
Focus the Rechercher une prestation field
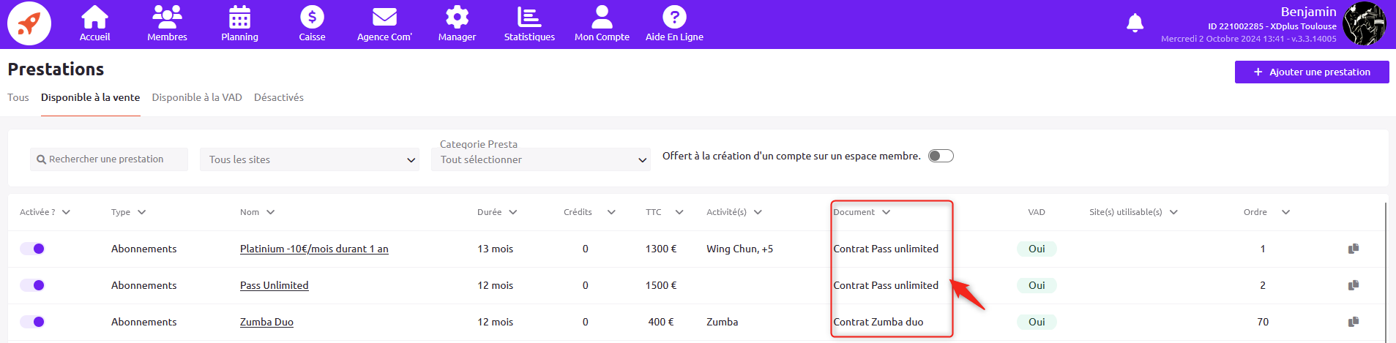pos(109,159)
